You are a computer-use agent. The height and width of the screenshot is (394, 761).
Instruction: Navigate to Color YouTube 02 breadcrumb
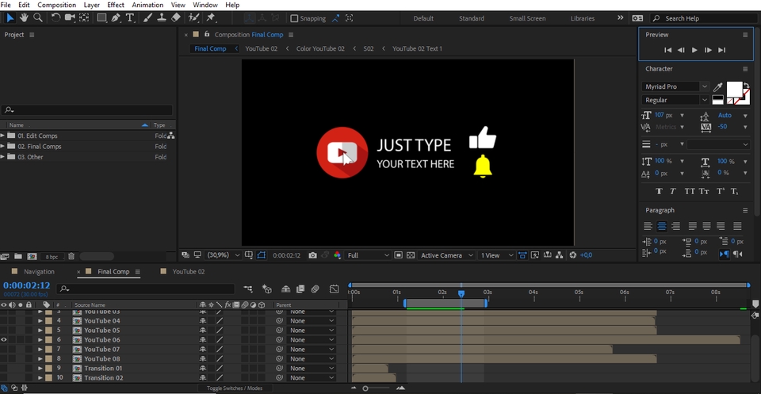pyautogui.click(x=320, y=48)
